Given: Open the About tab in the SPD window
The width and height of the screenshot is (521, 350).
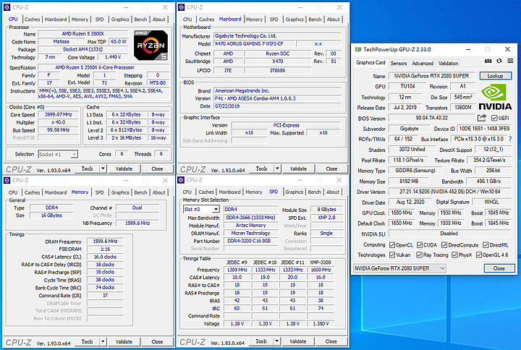Looking at the screenshot, I should pyautogui.click(x=333, y=192).
